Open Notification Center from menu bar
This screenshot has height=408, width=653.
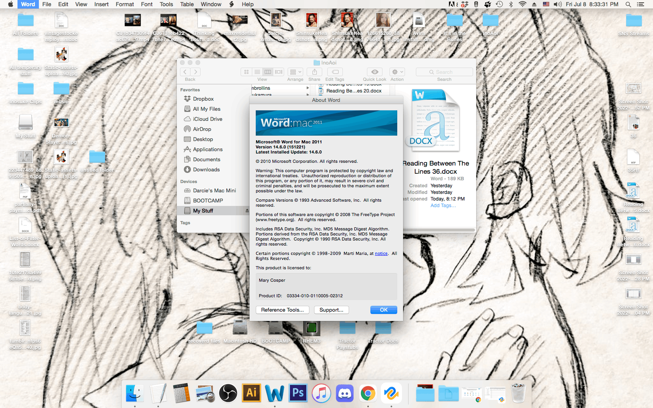[x=641, y=4]
